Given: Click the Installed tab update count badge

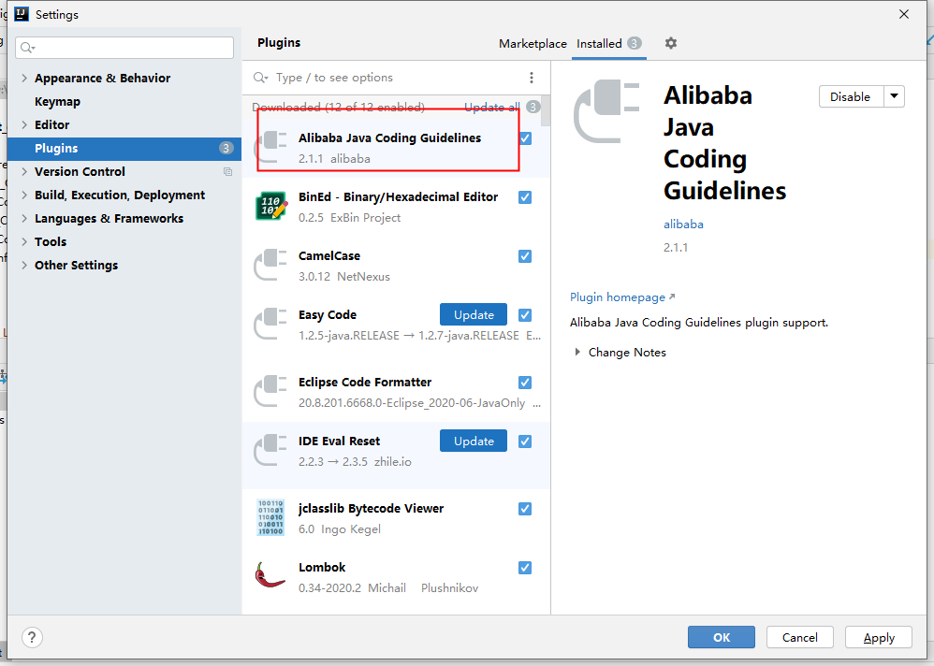Looking at the screenshot, I should click(635, 43).
